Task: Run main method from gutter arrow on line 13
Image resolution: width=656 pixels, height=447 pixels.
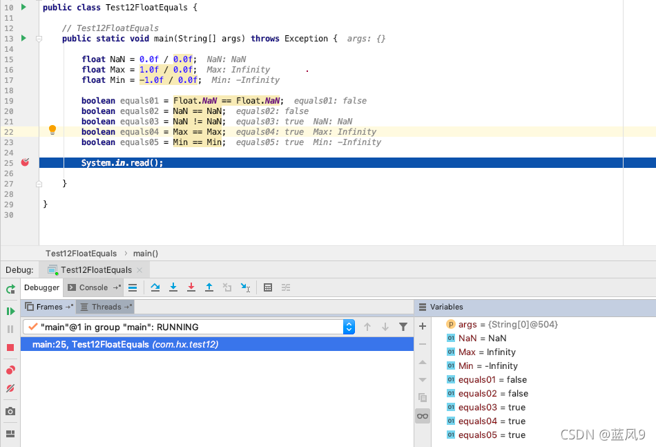Action: click(x=24, y=39)
